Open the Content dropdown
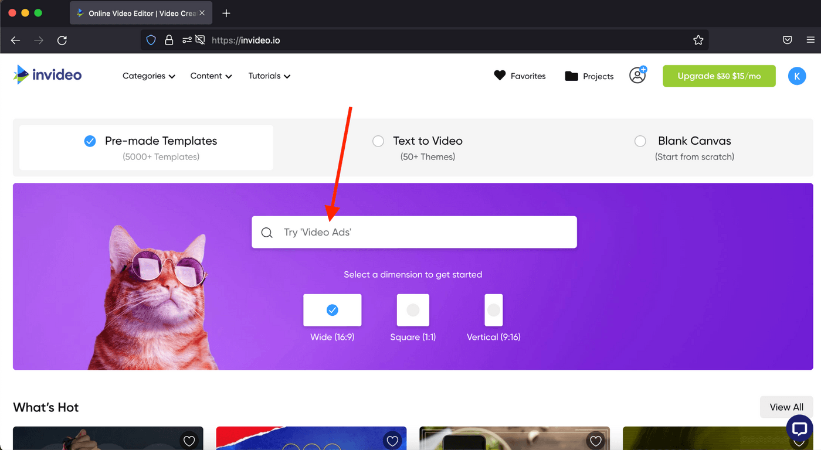Image resolution: width=821 pixels, height=450 pixels. pos(211,76)
